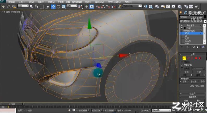The image size is (207, 113).
Task: Toggle visibility bulb of 对称 modifier
Action: pyautogui.click(x=182, y=28)
